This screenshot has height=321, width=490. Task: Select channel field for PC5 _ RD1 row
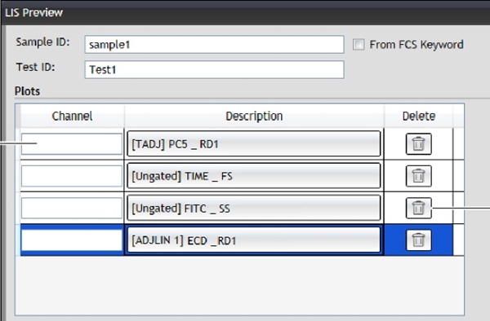pos(72,144)
